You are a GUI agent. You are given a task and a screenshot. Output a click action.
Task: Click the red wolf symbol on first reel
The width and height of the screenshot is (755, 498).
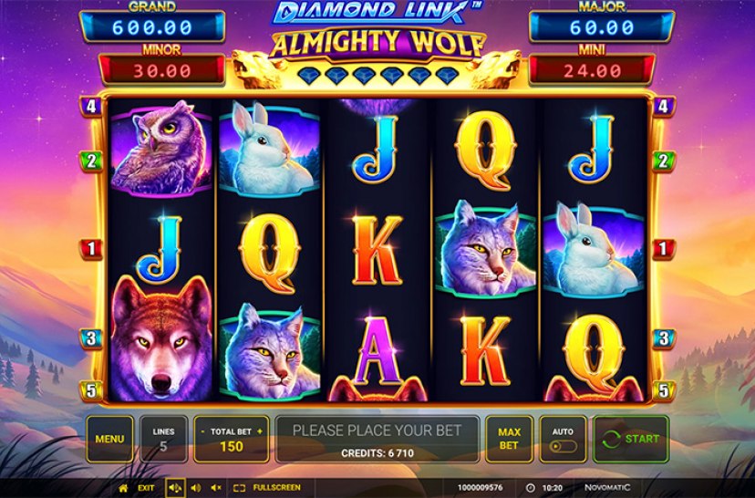[161, 338]
